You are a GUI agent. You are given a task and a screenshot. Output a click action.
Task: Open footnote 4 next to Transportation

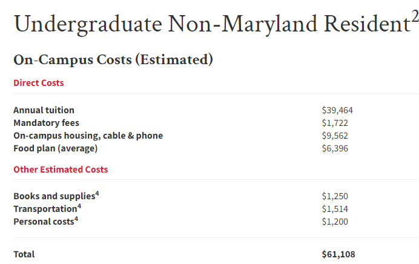pos(79,206)
